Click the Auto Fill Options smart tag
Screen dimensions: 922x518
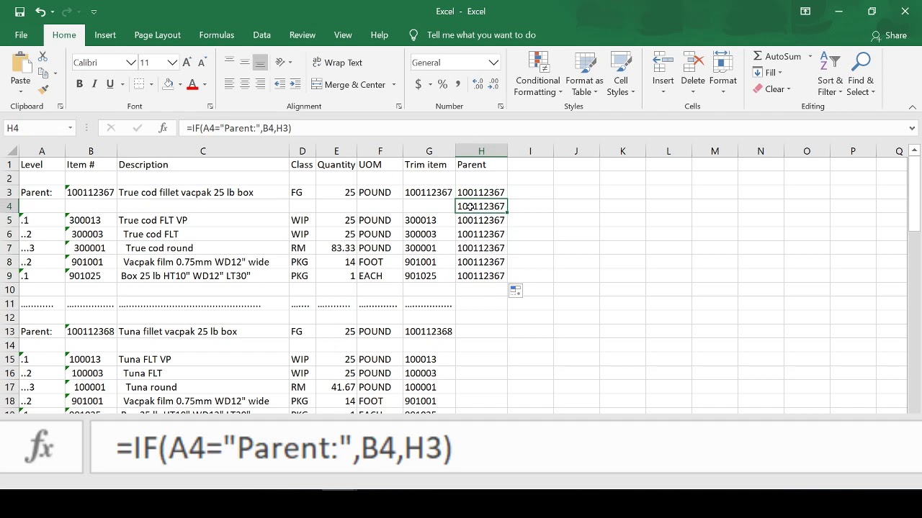516,291
